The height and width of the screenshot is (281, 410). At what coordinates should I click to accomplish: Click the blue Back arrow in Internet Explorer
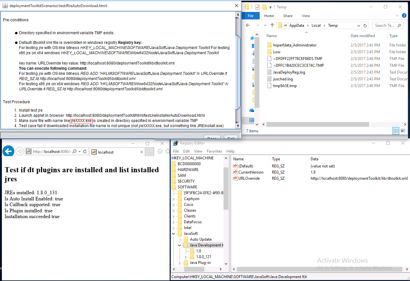tap(8, 151)
